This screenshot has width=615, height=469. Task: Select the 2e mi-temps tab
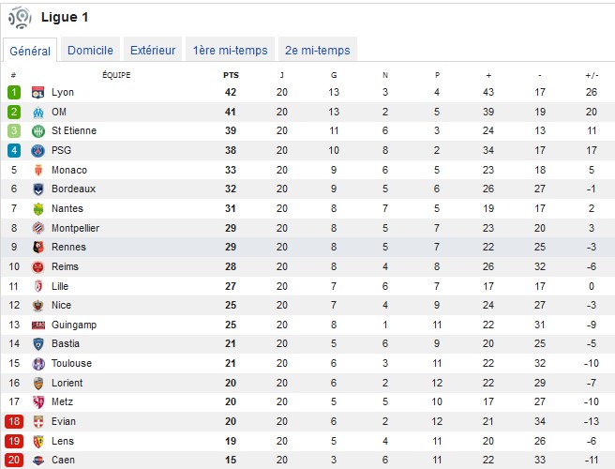click(x=317, y=50)
